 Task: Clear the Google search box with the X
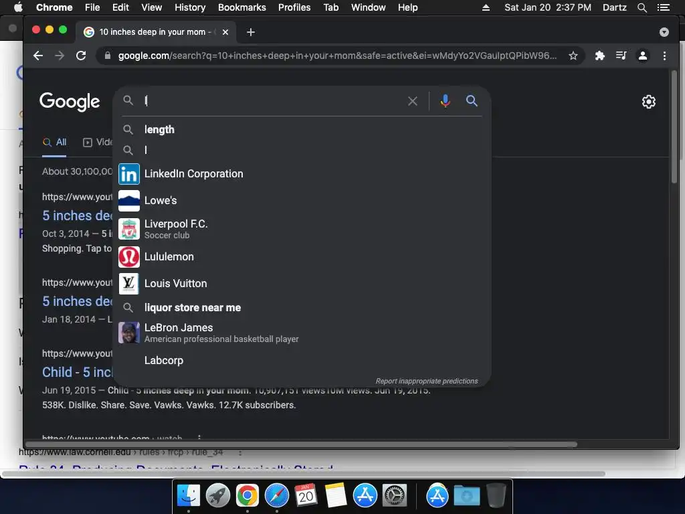412,101
